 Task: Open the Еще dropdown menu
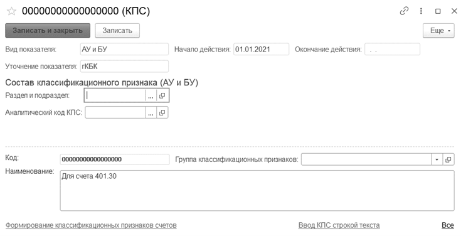click(438, 31)
